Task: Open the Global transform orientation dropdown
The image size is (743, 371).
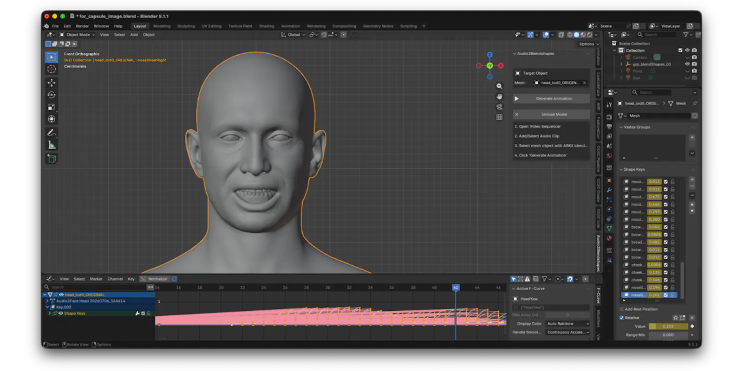Action: pos(293,35)
